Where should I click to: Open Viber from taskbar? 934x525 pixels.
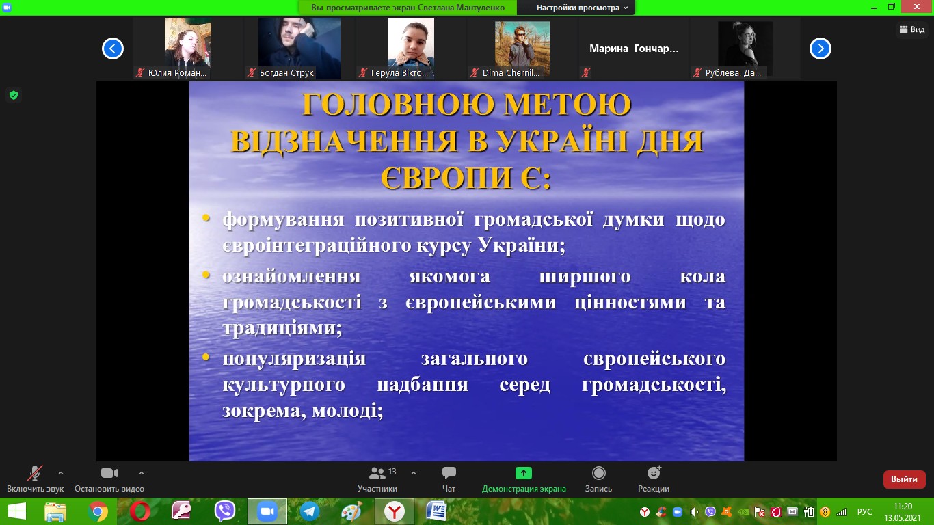pos(225,511)
